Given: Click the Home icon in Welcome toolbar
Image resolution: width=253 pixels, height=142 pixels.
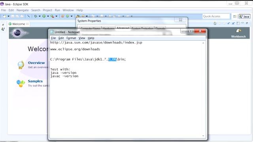Looking at the screenshot, I should point(215,24).
